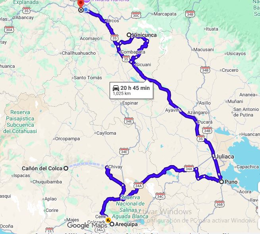The height and width of the screenshot is (234, 260).
Task: Select the Puno waypoint circle
Action: coord(221,182)
